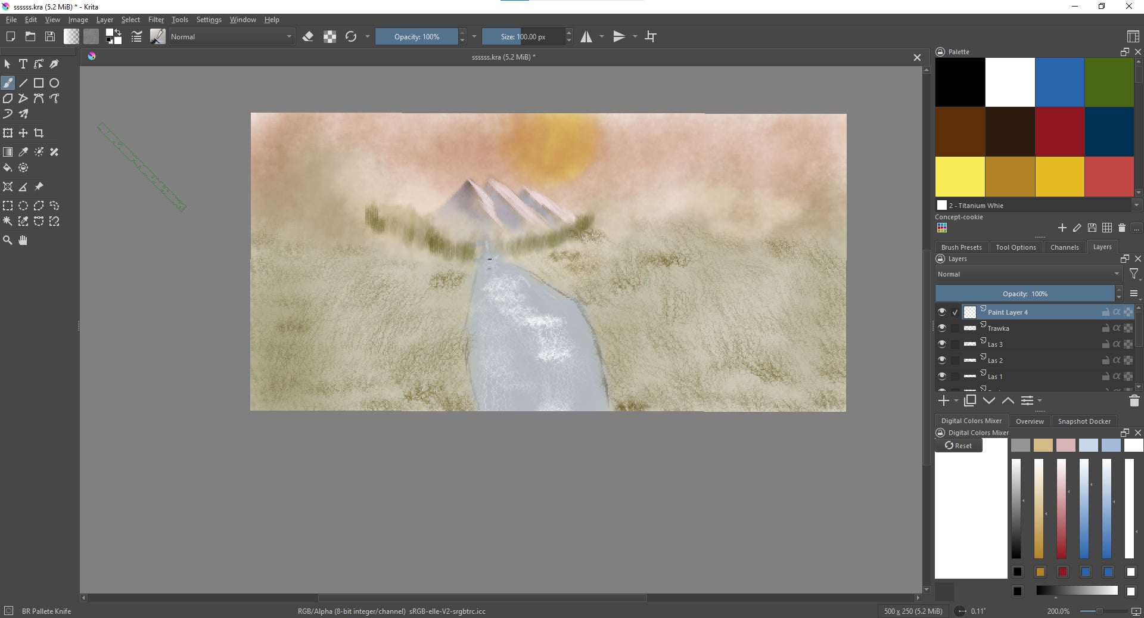Viewport: 1144px width, 618px height.
Task: Activate the Zoom magnifier tool
Action: 8,240
